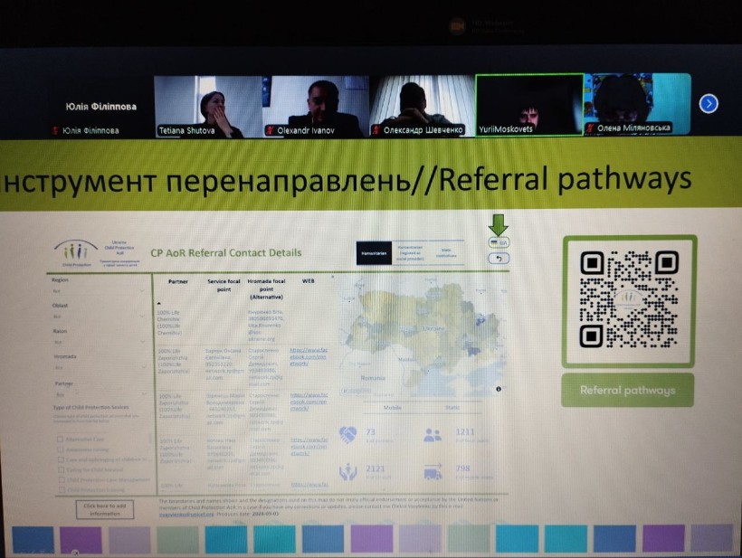Select the hands holding person staff icon

(x=347, y=472)
